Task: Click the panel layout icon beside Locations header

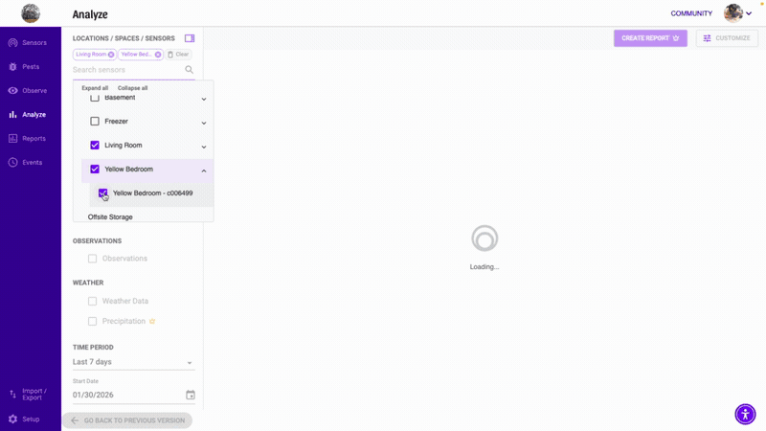Action: [190, 38]
